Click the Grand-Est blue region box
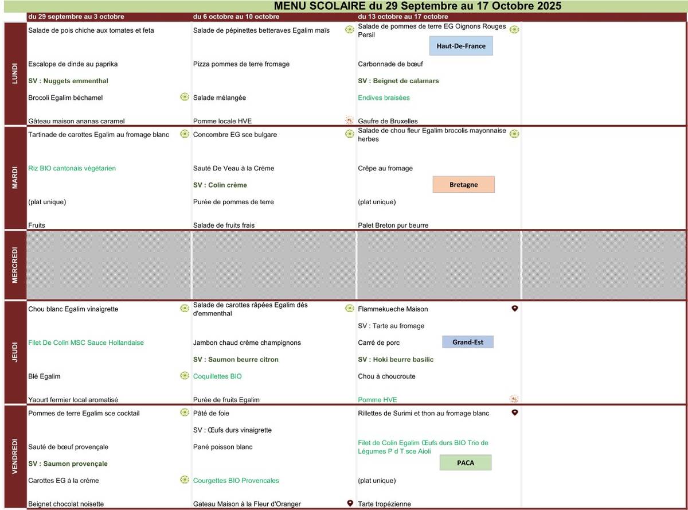 pos(467,342)
